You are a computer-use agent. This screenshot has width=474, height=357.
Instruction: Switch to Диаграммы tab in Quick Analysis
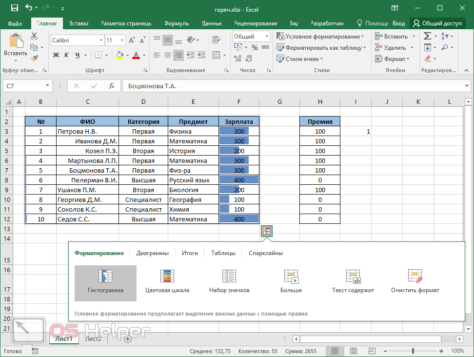point(153,253)
